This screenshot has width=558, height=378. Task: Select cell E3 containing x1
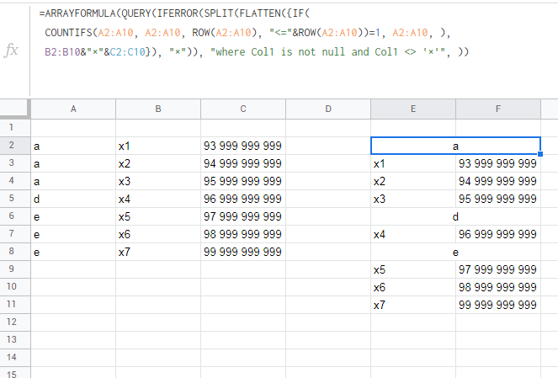(x=413, y=163)
